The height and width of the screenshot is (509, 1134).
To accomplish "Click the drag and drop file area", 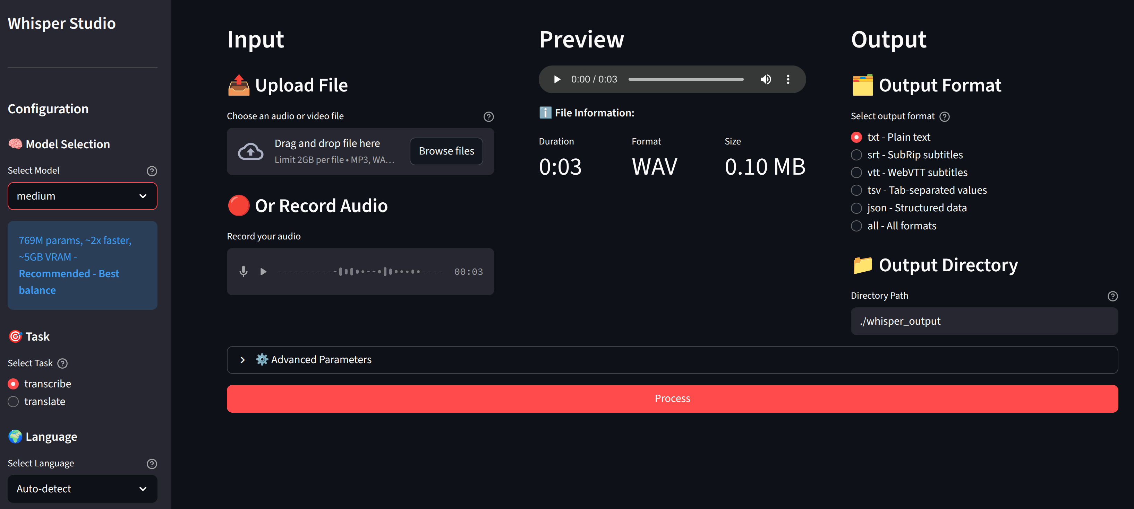I will point(360,152).
